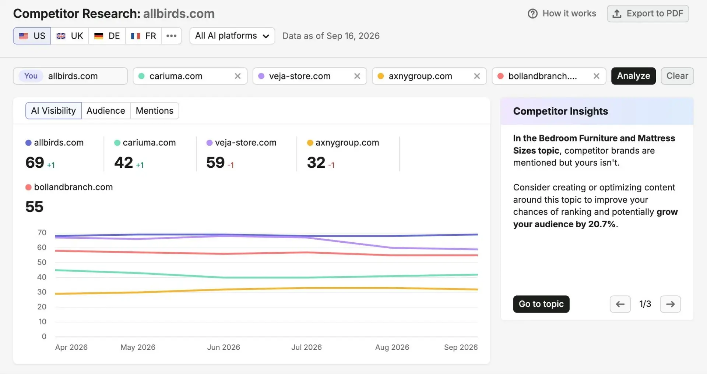Remove cariuma.com competitor with its X

click(238, 76)
